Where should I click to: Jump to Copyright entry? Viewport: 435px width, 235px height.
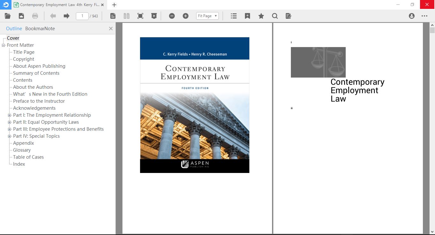(24, 59)
